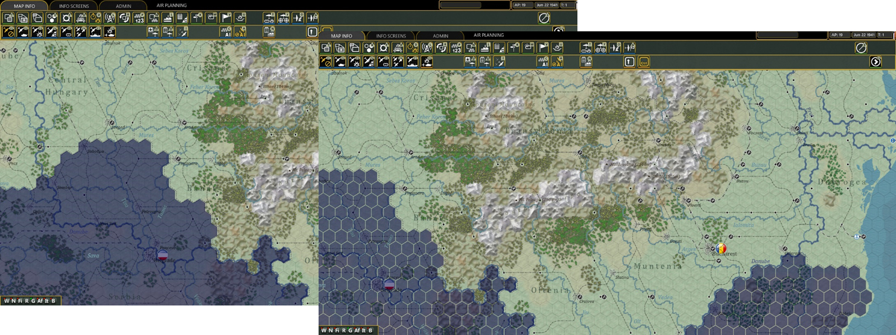Click the factory 123 icon in front window
896x335 pixels.
(x=455, y=48)
